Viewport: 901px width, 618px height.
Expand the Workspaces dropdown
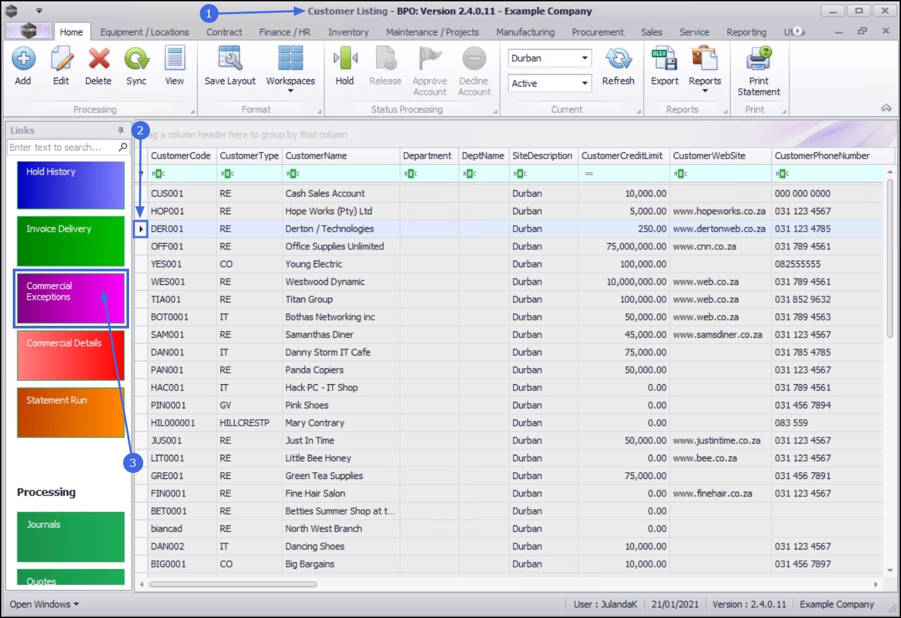click(290, 90)
